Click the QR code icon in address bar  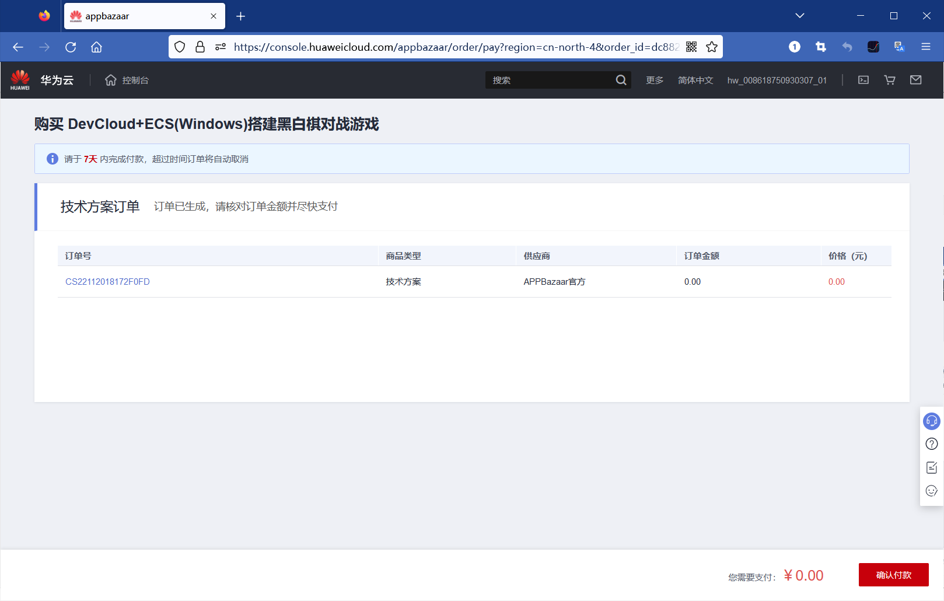pos(691,47)
